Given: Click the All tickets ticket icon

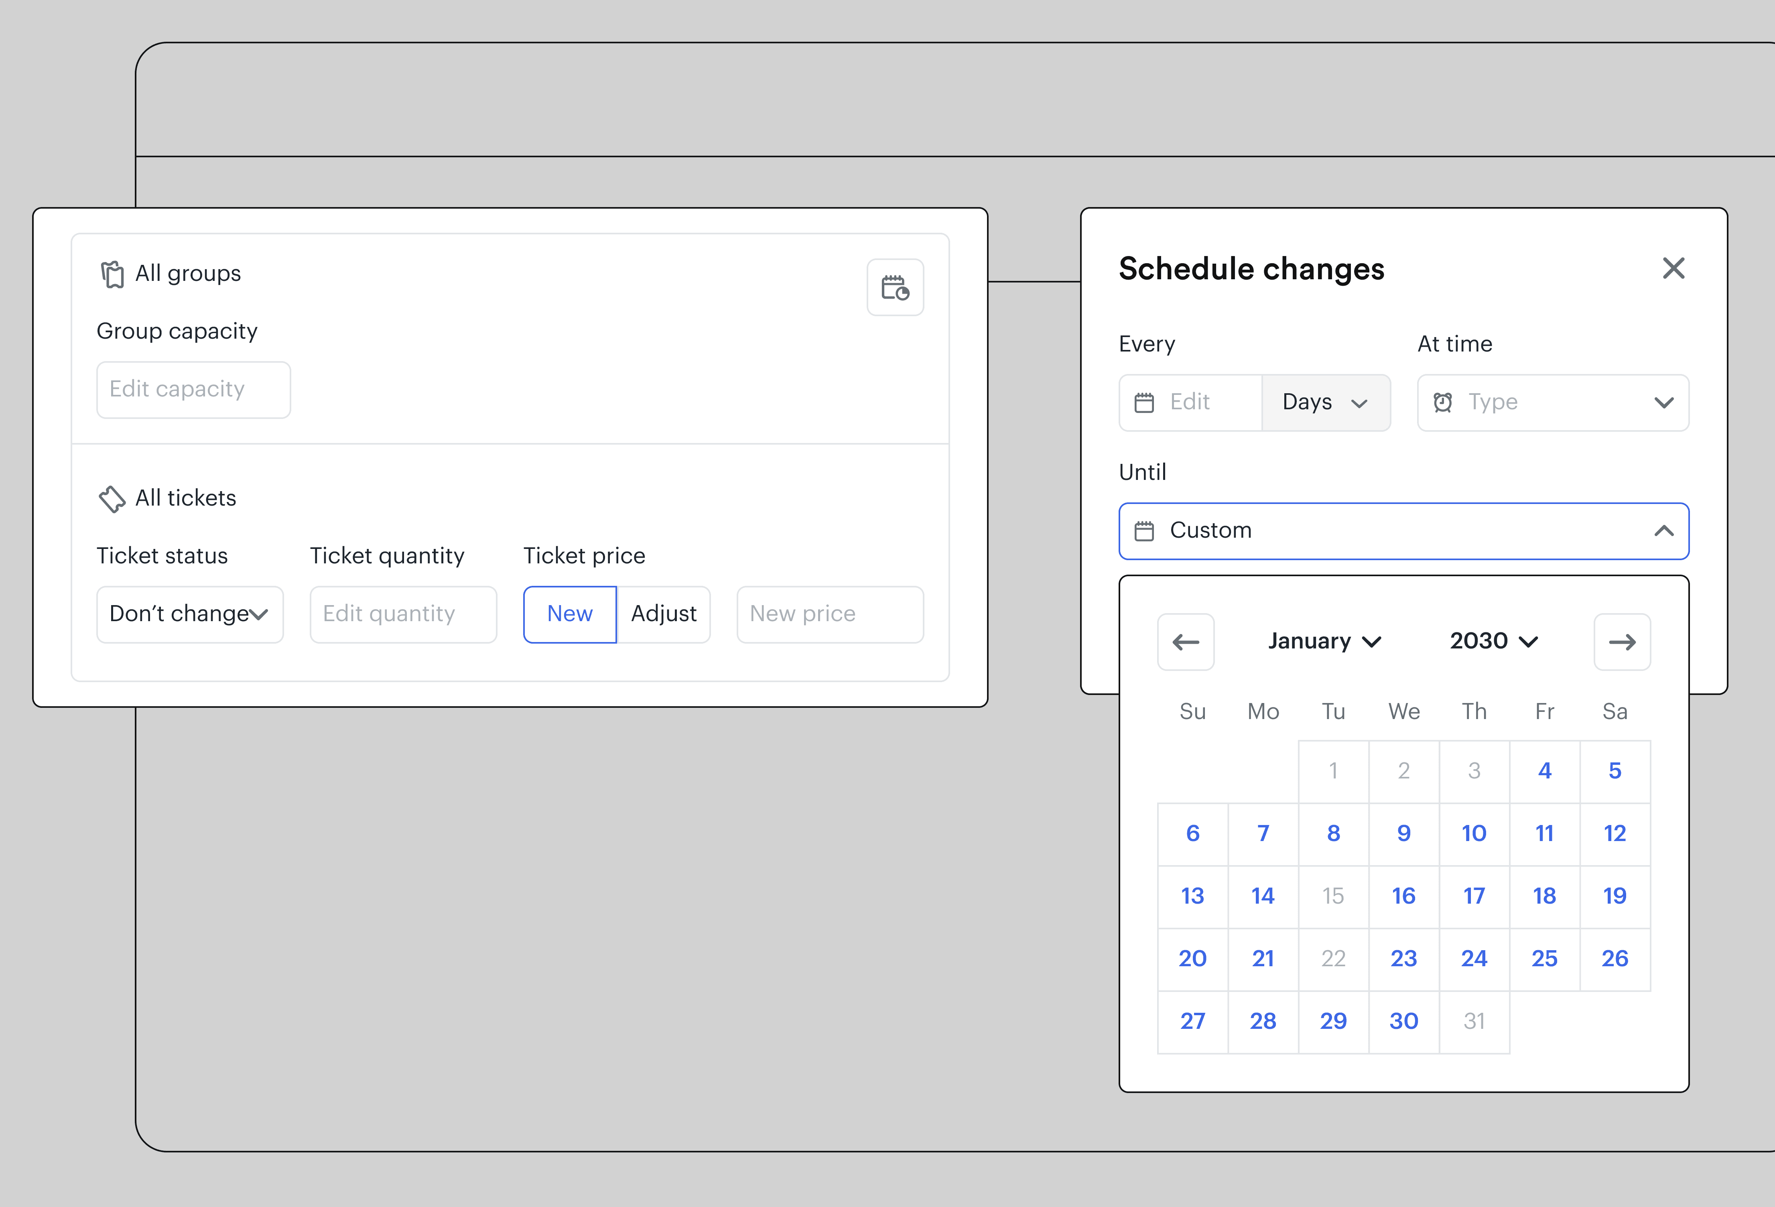Looking at the screenshot, I should point(112,499).
